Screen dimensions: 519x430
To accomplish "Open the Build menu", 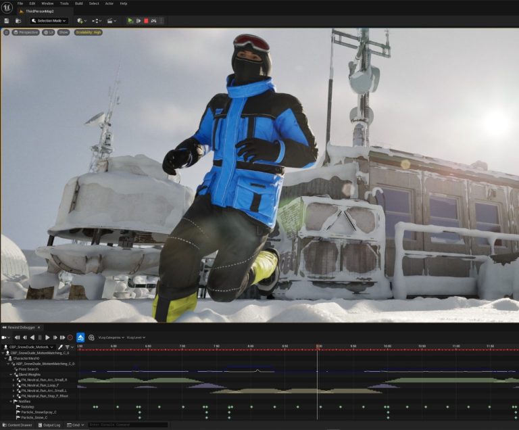I will coord(79,3).
